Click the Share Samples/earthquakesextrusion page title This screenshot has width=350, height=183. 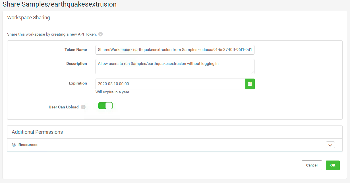[x=60, y=4]
